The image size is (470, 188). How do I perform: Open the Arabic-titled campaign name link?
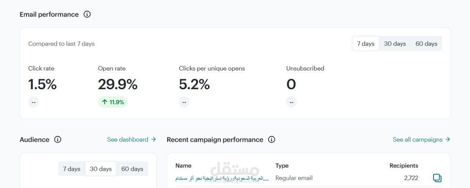(x=222, y=178)
